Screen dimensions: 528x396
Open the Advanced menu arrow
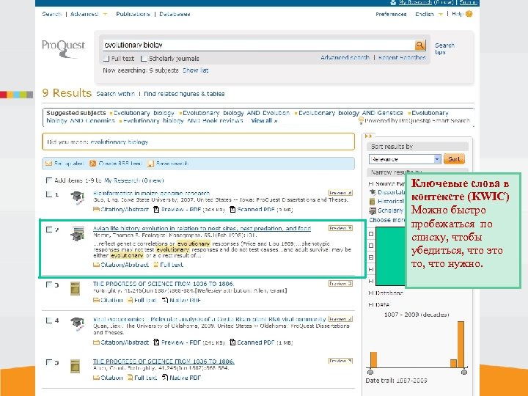tap(105, 14)
